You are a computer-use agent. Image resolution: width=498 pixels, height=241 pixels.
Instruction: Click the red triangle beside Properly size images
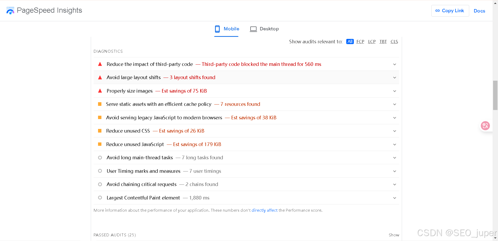coord(100,91)
